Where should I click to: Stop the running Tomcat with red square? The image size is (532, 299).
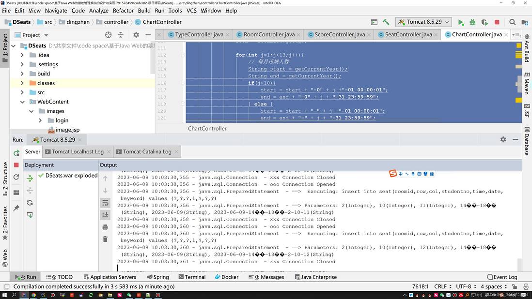click(497, 22)
